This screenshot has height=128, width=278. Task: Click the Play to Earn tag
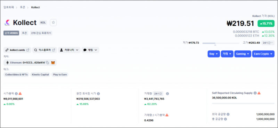[x=60, y=75]
